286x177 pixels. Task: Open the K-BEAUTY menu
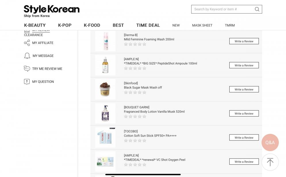click(x=35, y=25)
